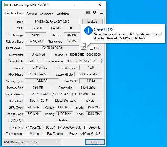167x147 pixels.
Task: Click the ROPs/TMUs value 28 / 72
Action: pos(34,61)
